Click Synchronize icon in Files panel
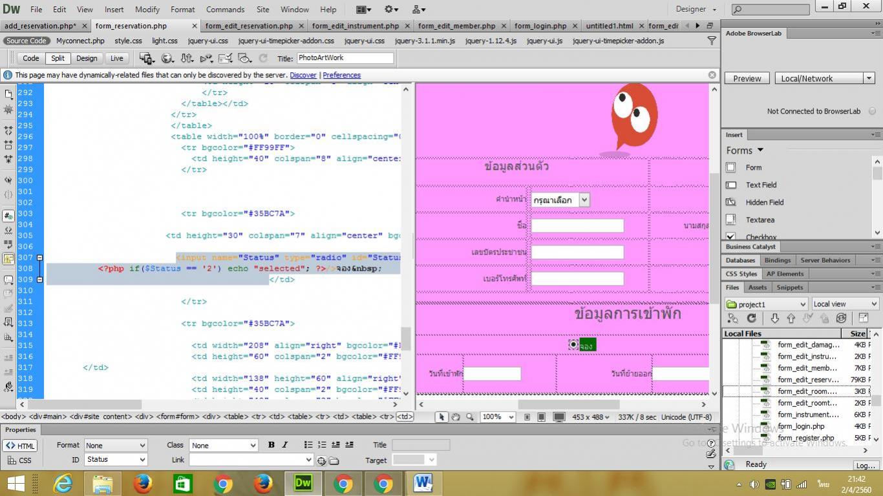 (841, 318)
